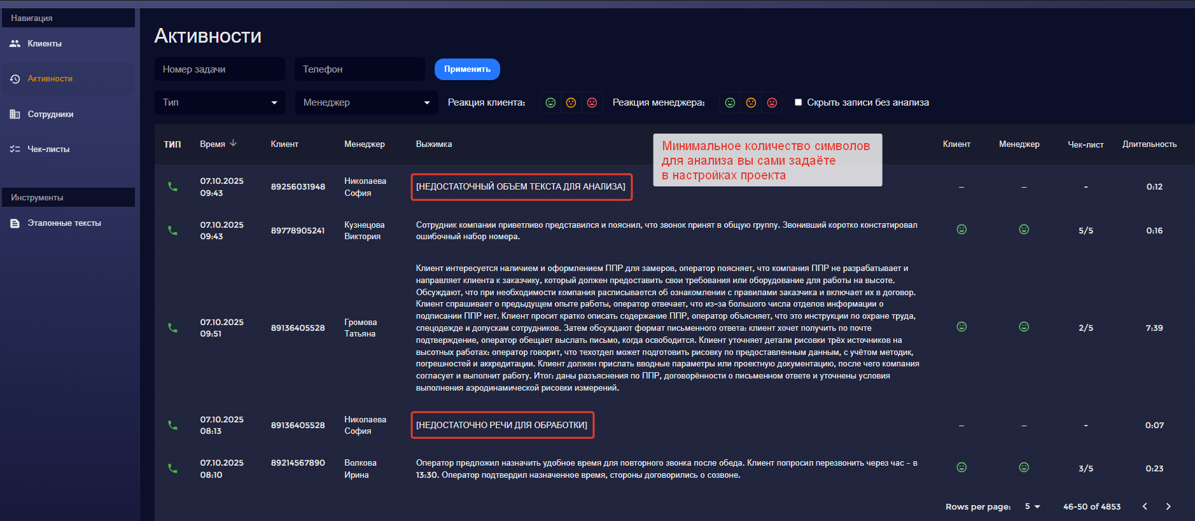Open the Тип dropdown filter
The image size is (1195, 521).
click(220, 102)
